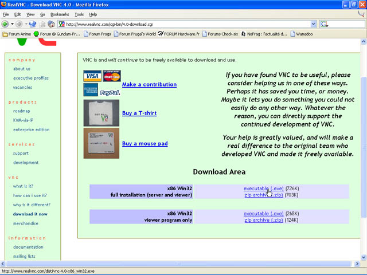
Task: Open the documentation sidebar link
Action: click(x=28, y=247)
